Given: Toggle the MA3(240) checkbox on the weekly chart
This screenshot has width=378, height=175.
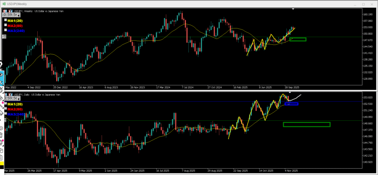Looking at the screenshot, I should coord(5,30).
